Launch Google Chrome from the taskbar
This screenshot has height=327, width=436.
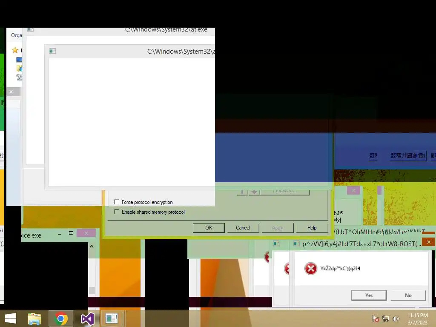pos(61,318)
